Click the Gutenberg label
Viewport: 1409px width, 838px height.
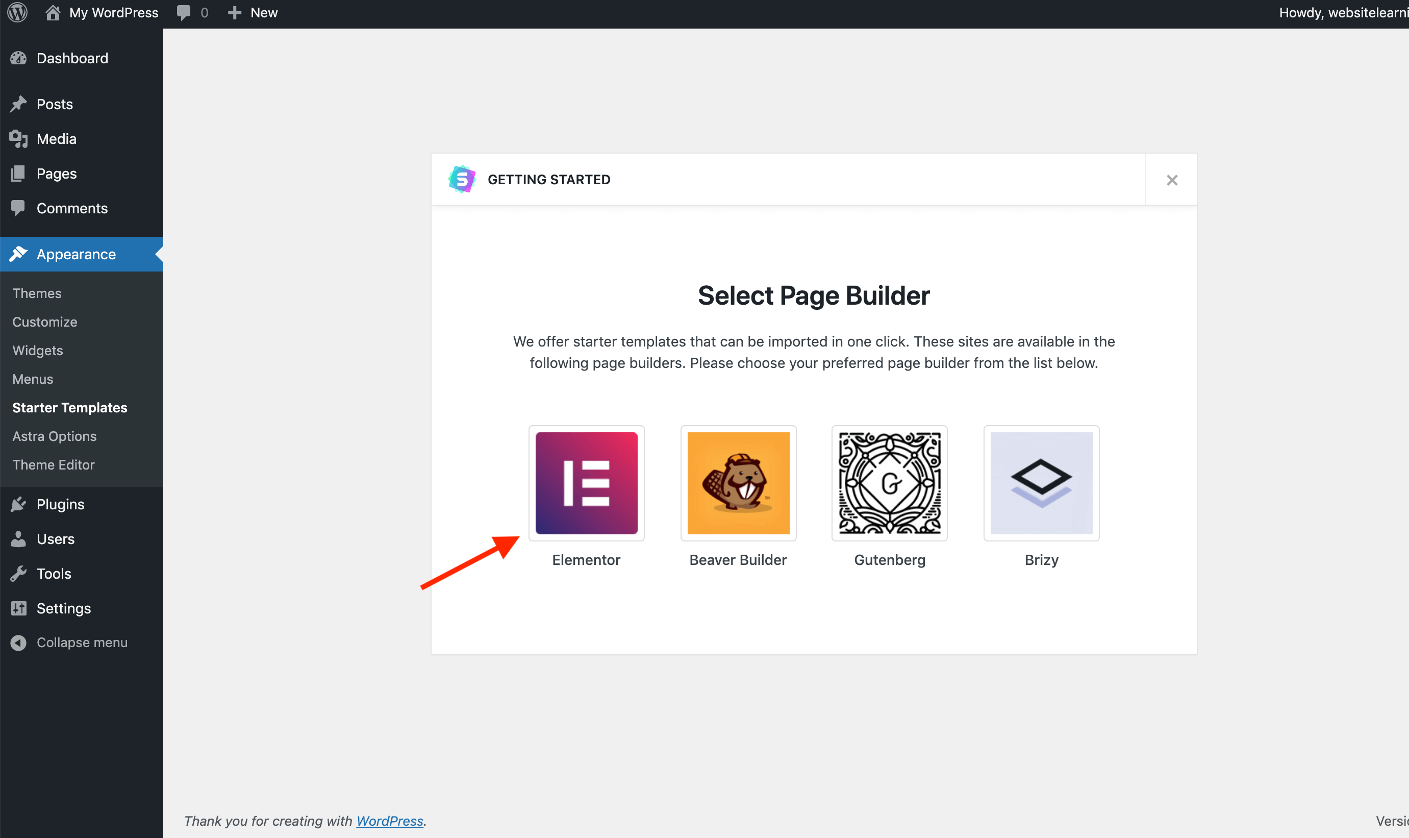[x=890, y=560]
